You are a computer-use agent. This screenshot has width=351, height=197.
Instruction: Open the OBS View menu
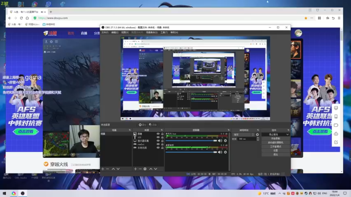125,32
